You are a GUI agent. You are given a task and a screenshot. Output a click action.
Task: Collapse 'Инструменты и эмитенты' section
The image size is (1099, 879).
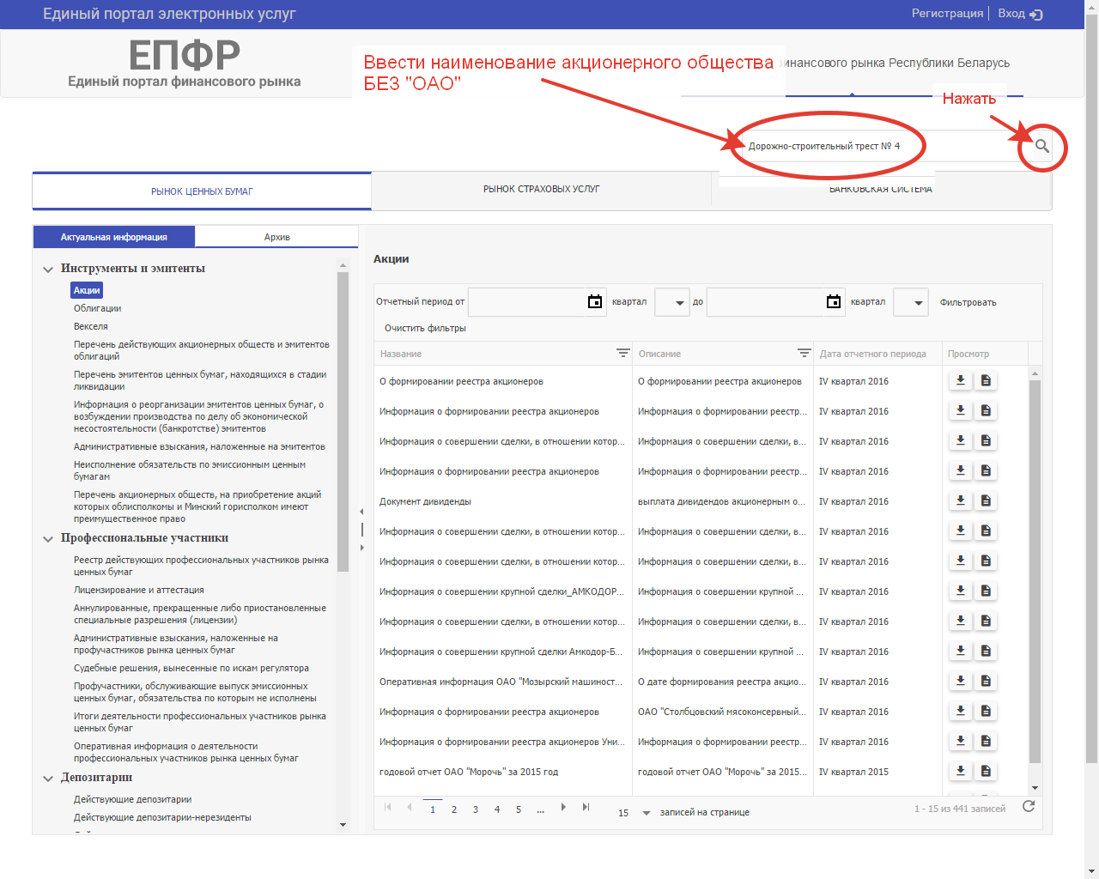[x=48, y=270]
